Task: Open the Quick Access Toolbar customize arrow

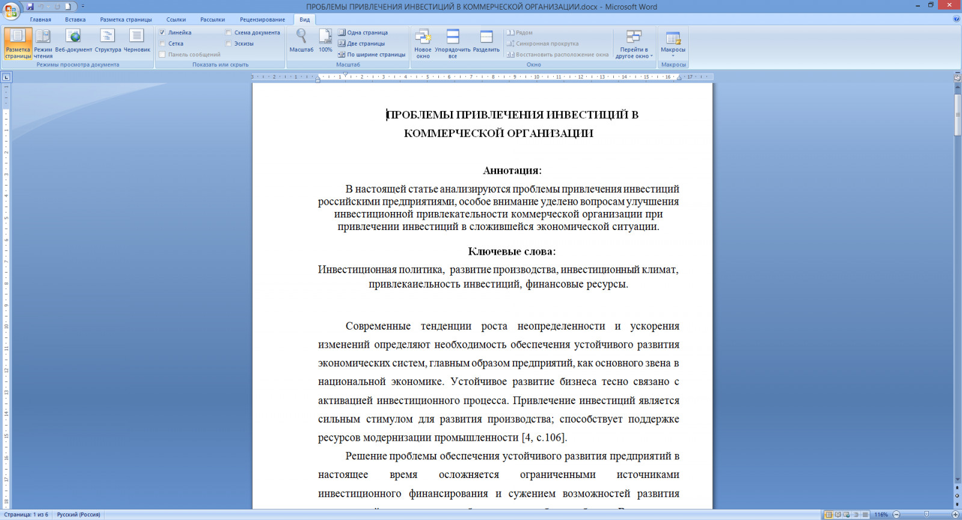Action: click(x=83, y=7)
